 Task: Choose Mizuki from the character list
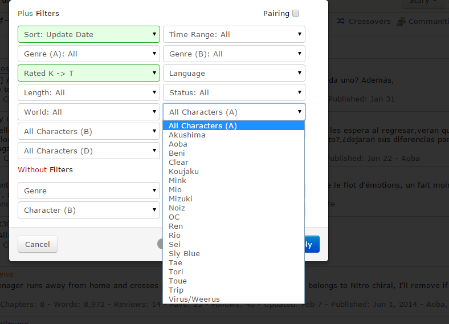coord(180,199)
